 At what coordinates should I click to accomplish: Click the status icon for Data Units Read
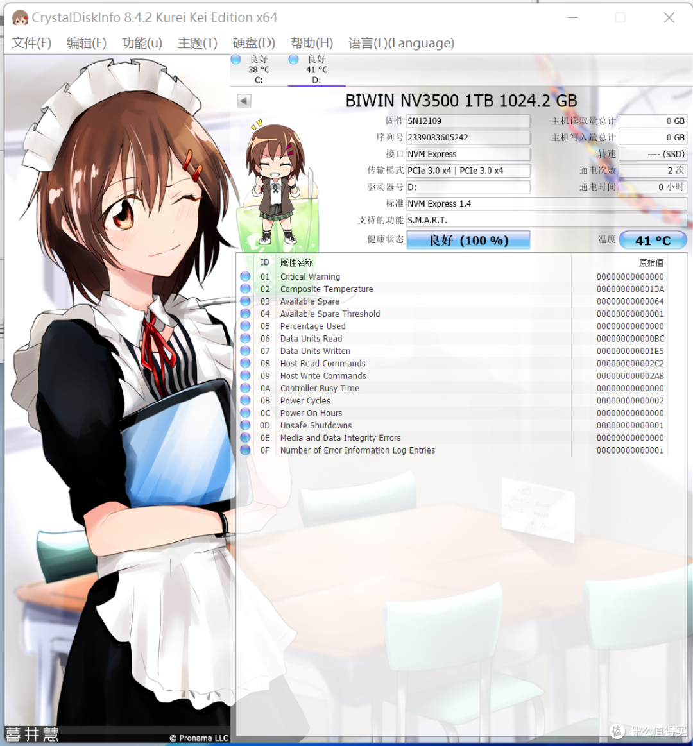245,338
